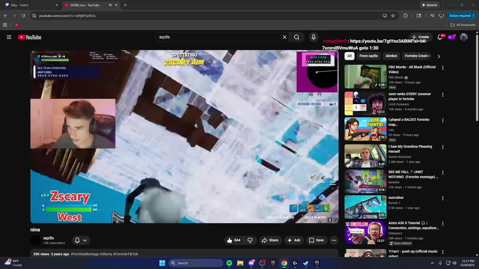This screenshot has height=269, width=479.
Task: Open YouTube notifications bell
Action: (440, 37)
